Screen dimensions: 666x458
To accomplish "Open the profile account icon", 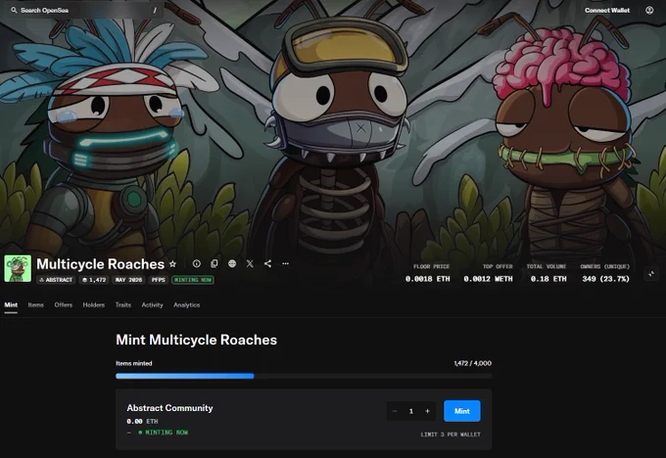I will 649,10.
